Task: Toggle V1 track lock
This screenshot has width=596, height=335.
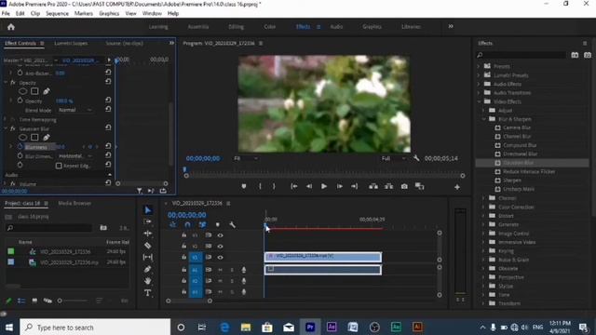Action: click(184, 257)
